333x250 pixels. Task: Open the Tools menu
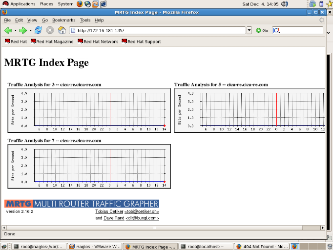click(85, 20)
